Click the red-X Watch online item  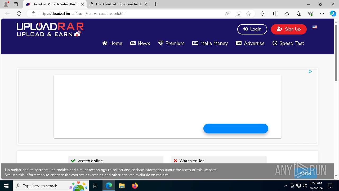tap(219, 161)
